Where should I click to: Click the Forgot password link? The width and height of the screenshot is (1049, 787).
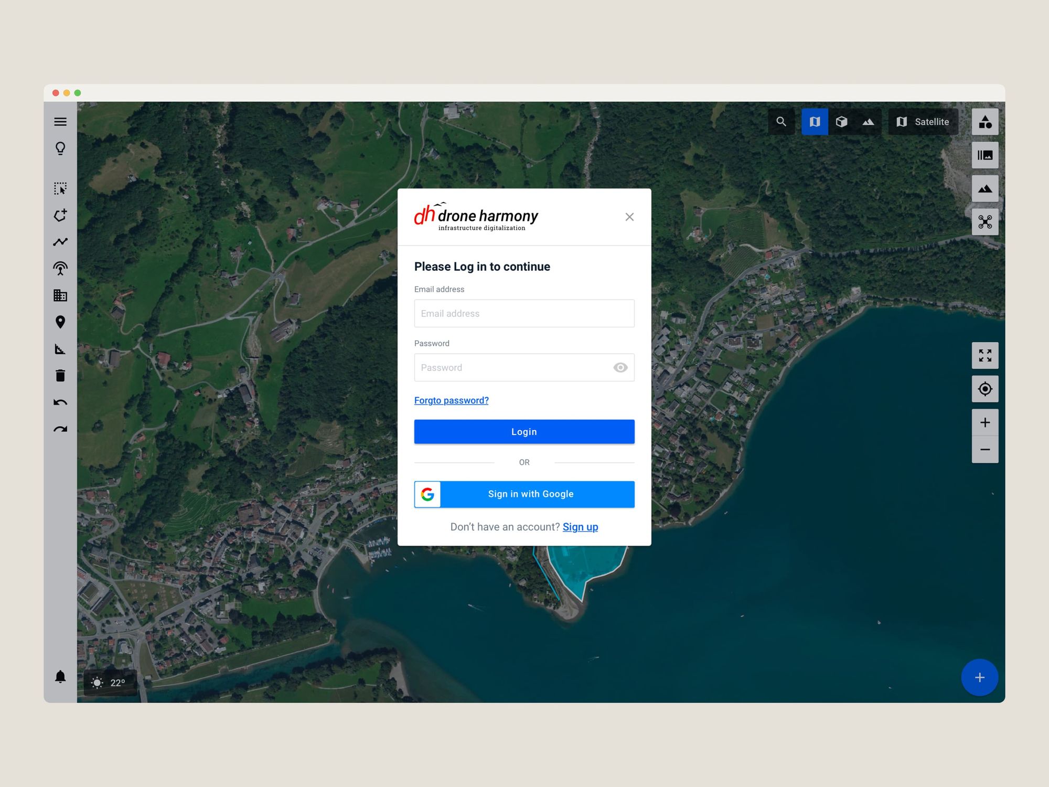point(451,400)
